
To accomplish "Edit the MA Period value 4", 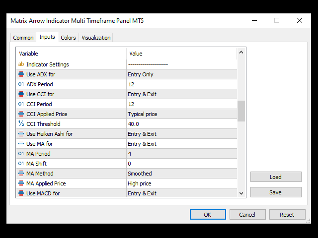I will click(182, 154).
